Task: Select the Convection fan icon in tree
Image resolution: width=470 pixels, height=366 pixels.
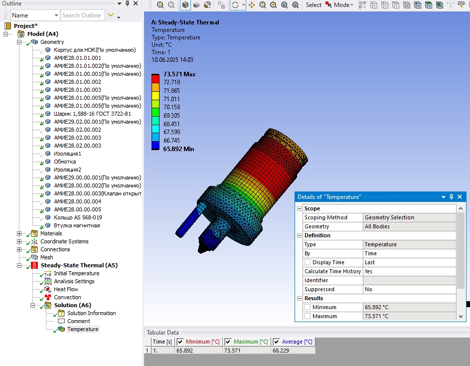Action: click(48, 297)
